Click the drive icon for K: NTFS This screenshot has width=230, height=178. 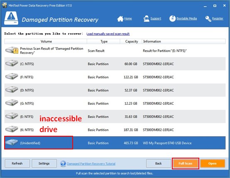point(12,130)
